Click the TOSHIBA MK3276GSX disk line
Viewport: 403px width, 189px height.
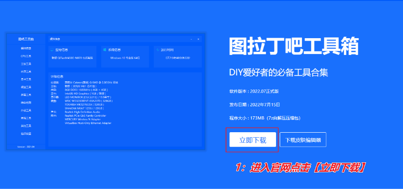click(x=84, y=105)
